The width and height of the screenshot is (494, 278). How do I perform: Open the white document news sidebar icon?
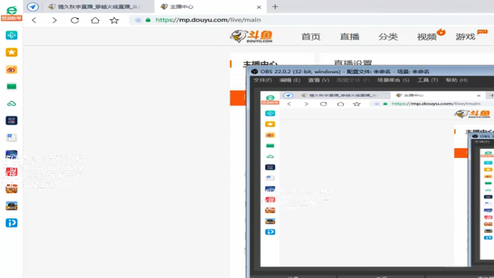pos(11,137)
